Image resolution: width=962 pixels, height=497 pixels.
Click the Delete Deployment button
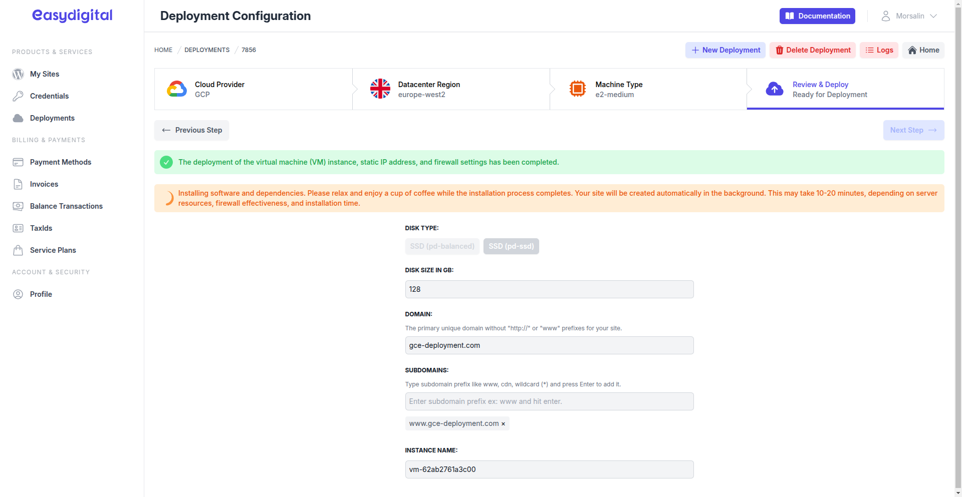pos(813,50)
